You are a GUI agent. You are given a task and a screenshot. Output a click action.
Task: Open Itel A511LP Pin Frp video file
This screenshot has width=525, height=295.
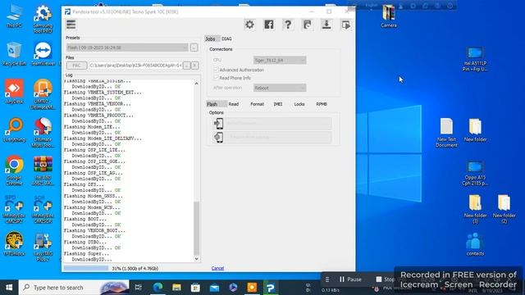pos(475,59)
